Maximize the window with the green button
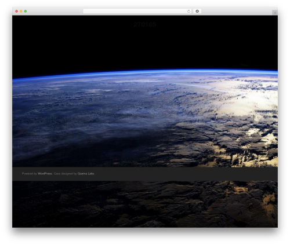Screen dimensions: 290x245 26,11
